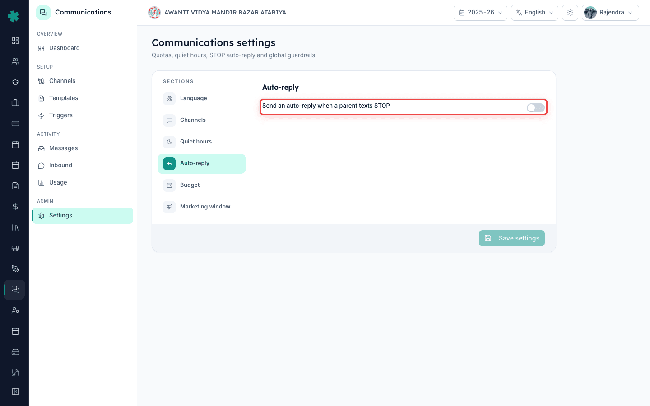The image size is (650, 406).
Task: Open the bus transport icon in the rail
Action: (15, 248)
